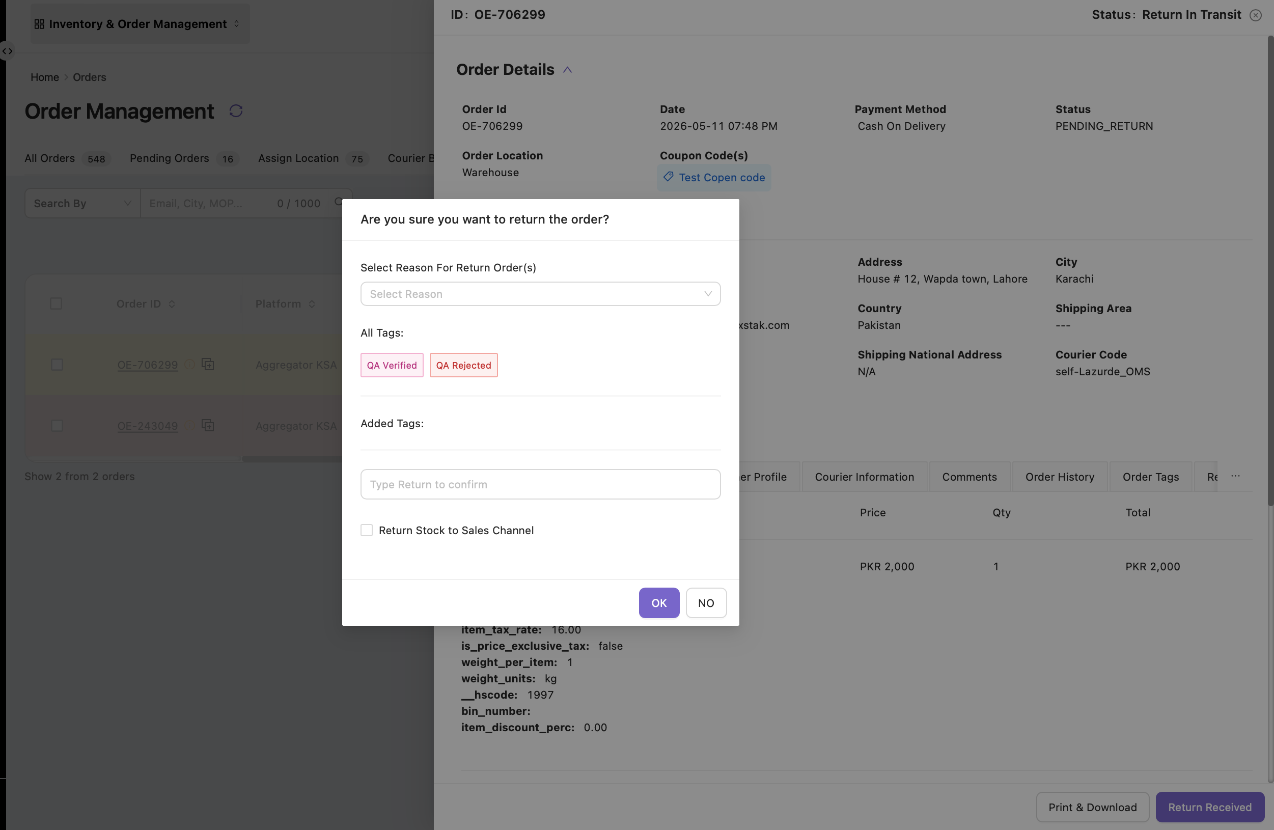Click the coupon tag icon in Test Copen code

click(x=668, y=177)
